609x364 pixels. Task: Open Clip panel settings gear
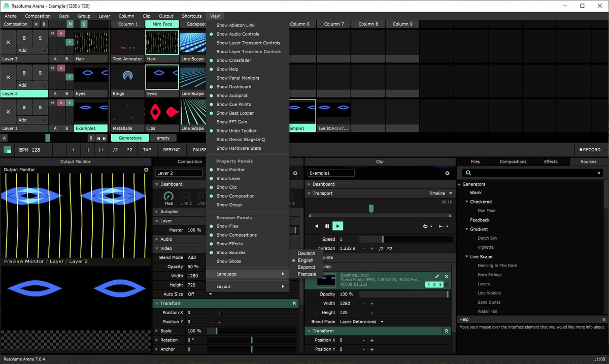pos(447,173)
